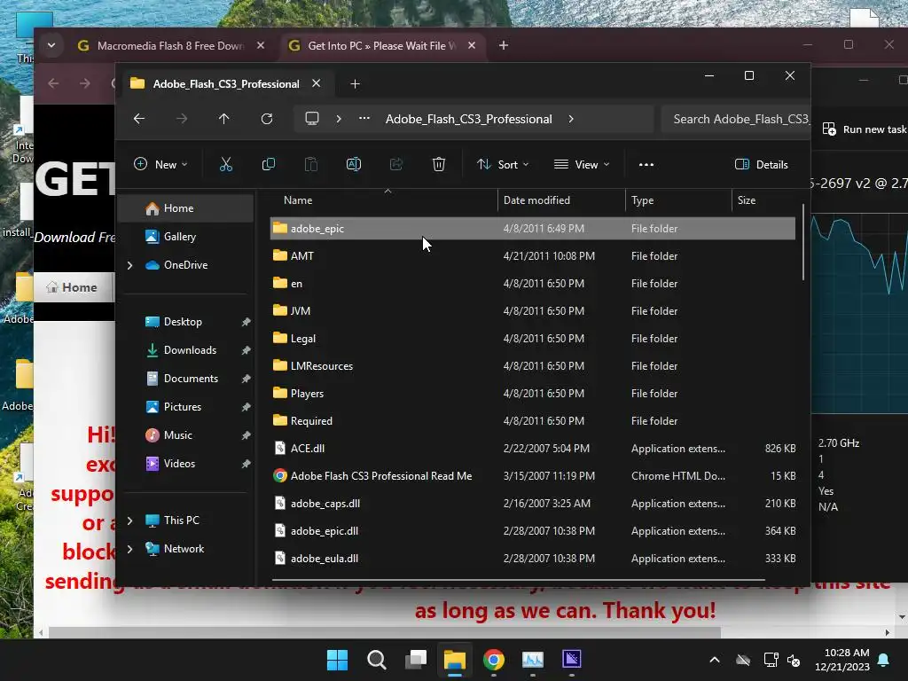Click the Delete trash icon
This screenshot has width=908, height=681.
[439, 164]
